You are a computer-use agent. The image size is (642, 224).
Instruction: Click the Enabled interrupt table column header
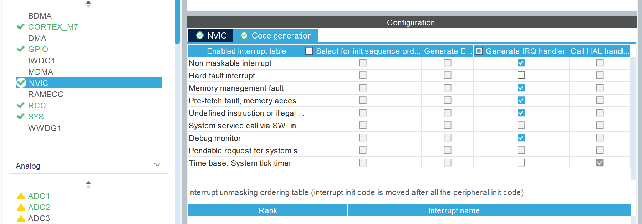click(x=246, y=51)
